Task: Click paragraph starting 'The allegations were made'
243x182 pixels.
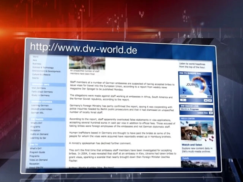Action: (121, 97)
